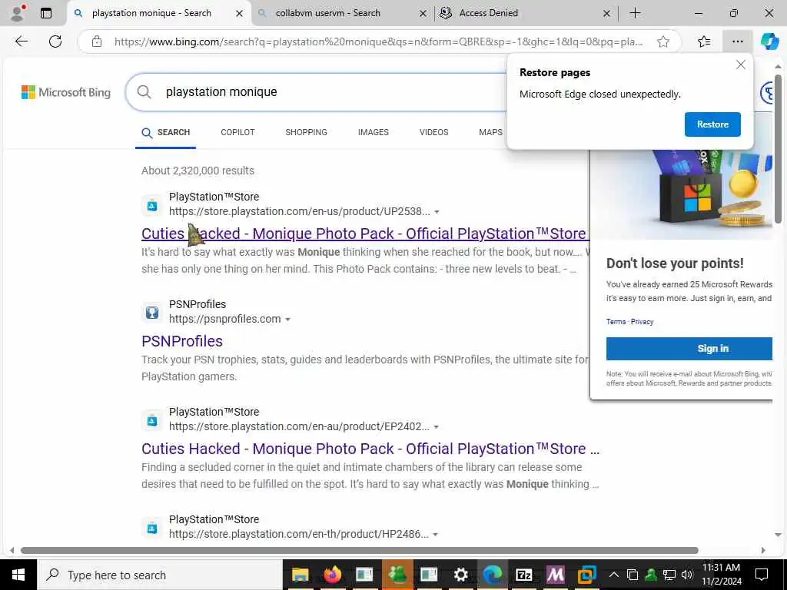
Task: Open the green messenger icon on taskbar
Action: click(x=397, y=575)
